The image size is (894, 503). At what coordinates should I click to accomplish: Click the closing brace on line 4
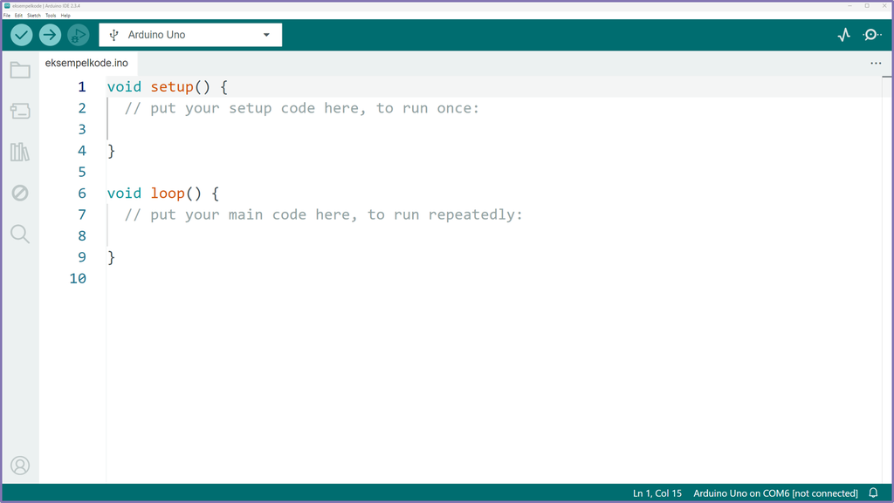click(111, 151)
